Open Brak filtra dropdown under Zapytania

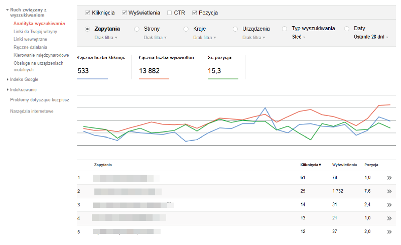(x=106, y=38)
